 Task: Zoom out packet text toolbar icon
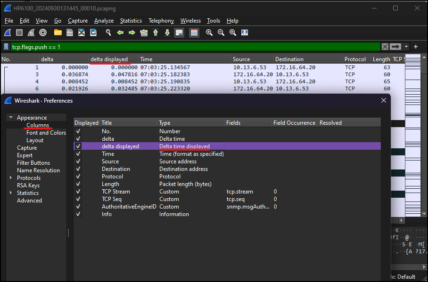click(x=221, y=33)
